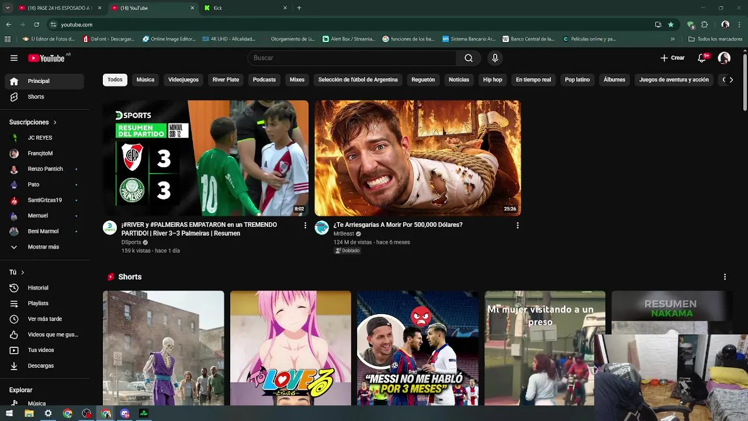Open options menu for the MrBeast video
Image resolution: width=748 pixels, height=421 pixels.
[x=517, y=225]
